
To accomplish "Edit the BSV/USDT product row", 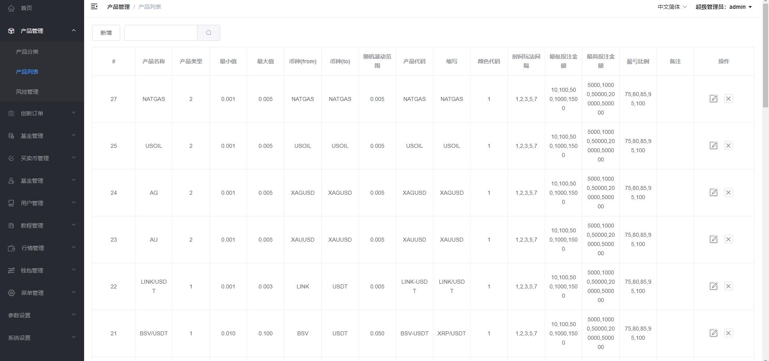I will 713,333.
